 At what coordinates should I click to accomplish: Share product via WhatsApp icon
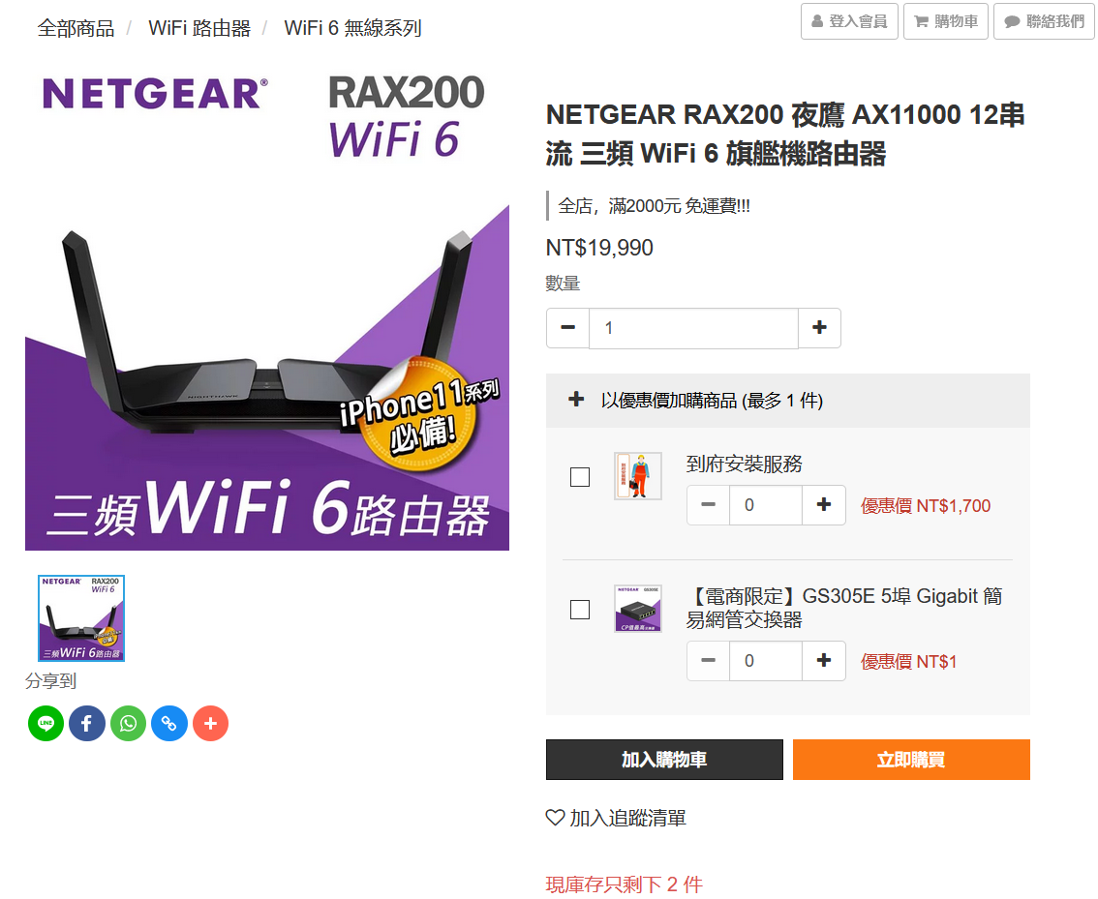[128, 723]
